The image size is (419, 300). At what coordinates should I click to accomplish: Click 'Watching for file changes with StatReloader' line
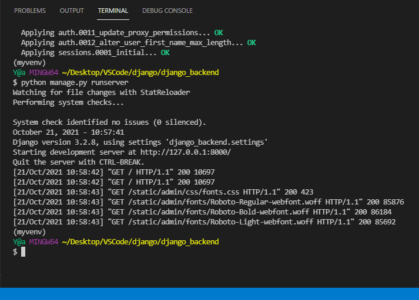coord(101,93)
